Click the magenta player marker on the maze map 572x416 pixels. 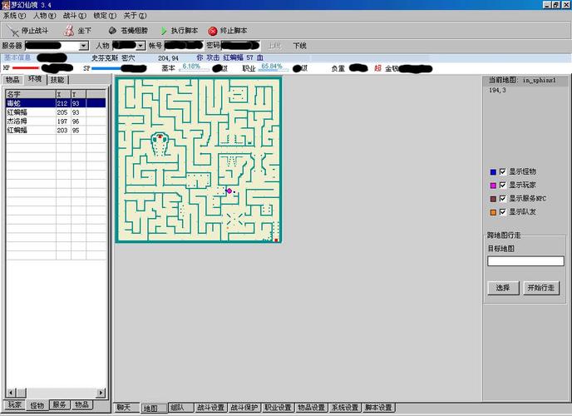(x=229, y=191)
